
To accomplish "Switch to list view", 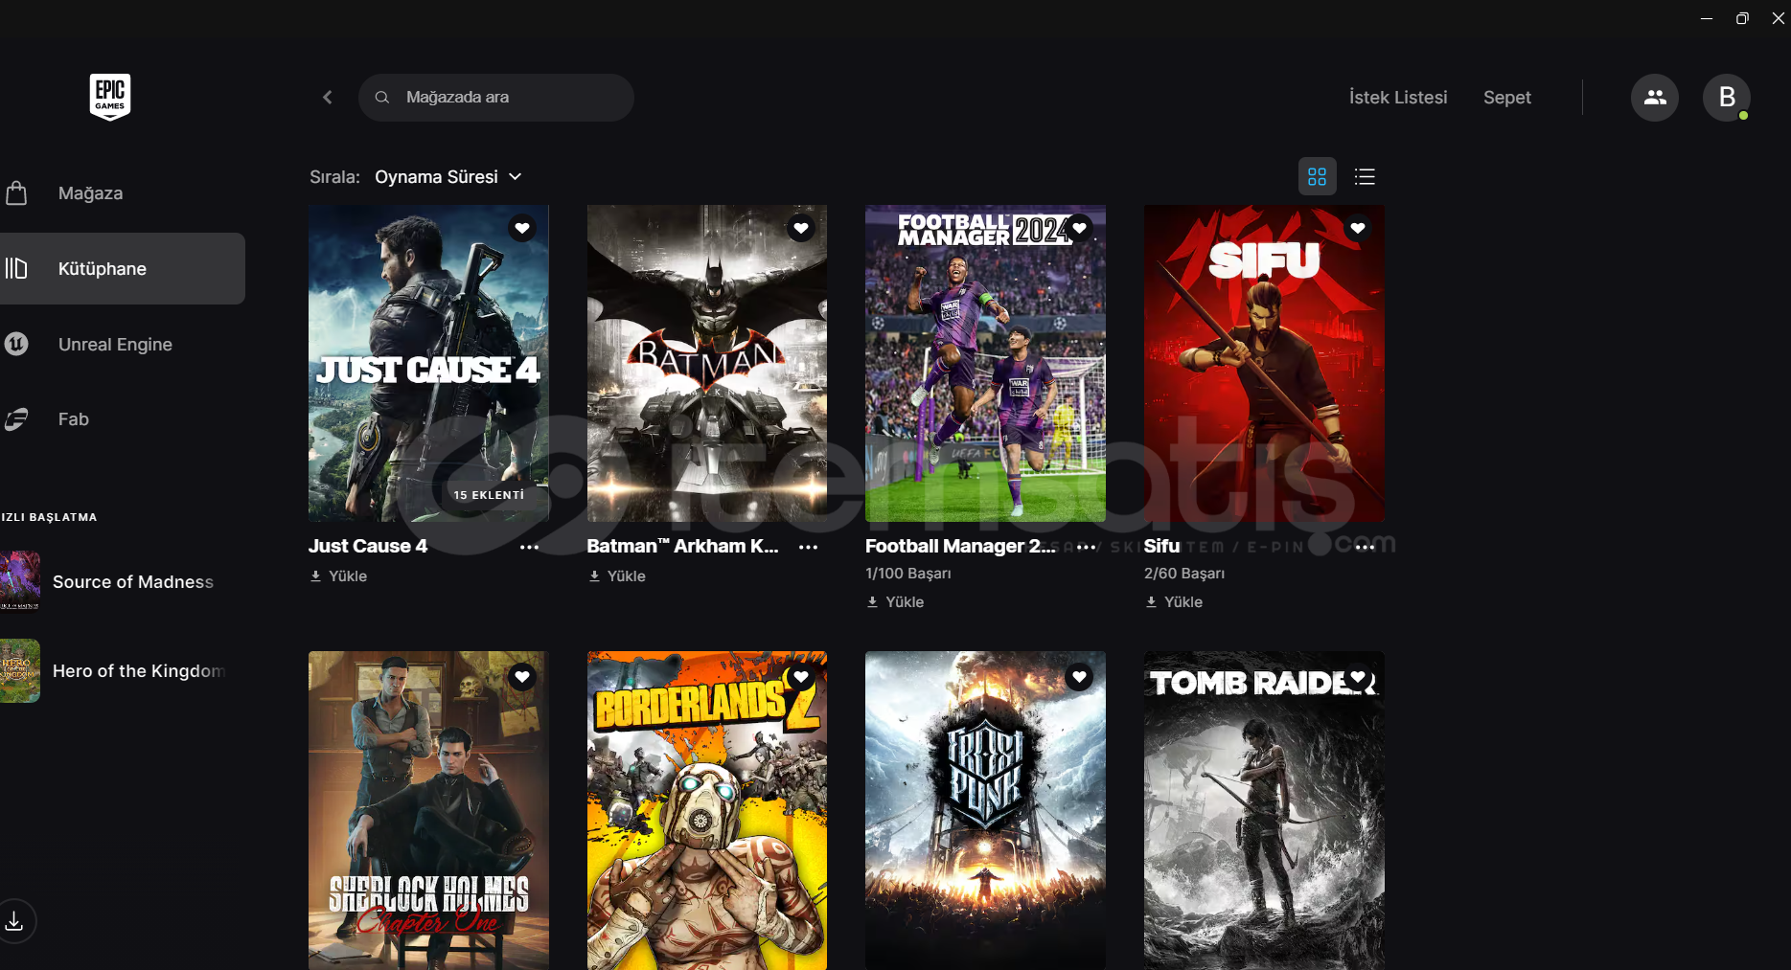I will 1365,177.
